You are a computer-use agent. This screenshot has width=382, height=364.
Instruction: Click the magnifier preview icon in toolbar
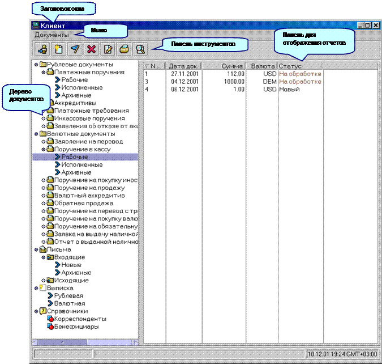(140, 49)
